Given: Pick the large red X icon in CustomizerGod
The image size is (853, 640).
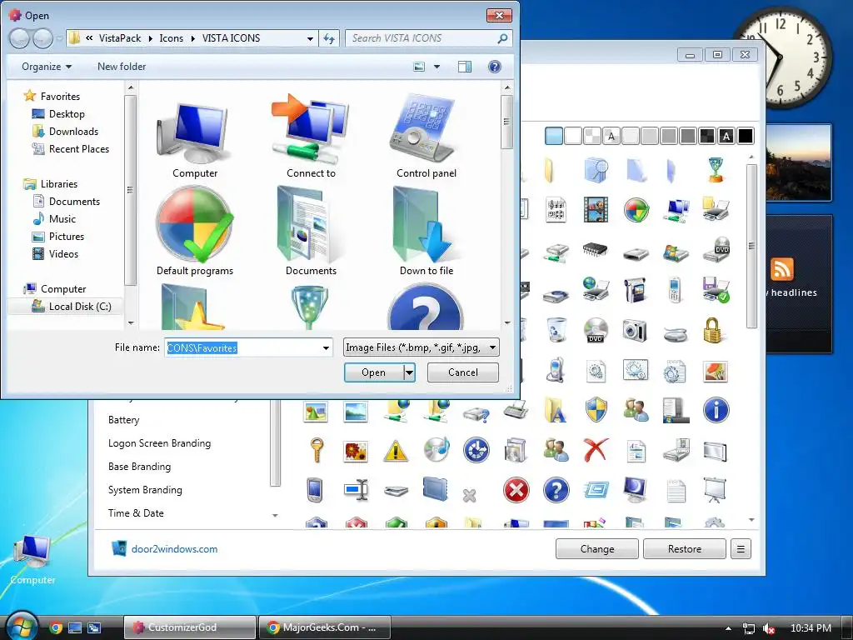Looking at the screenshot, I should pyautogui.click(x=596, y=450).
